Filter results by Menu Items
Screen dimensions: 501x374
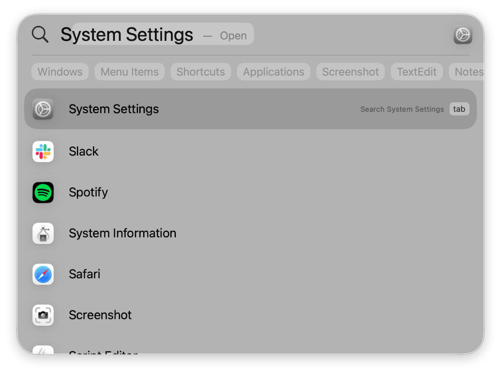pyautogui.click(x=129, y=72)
